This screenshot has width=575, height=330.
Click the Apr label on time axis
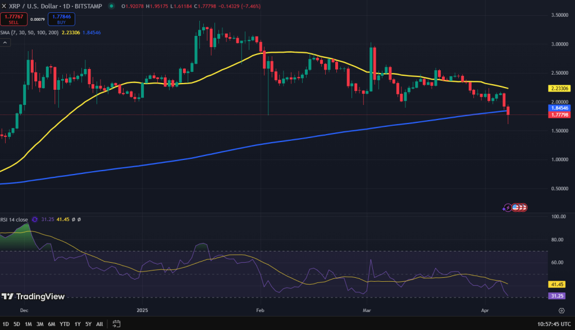click(485, 310)
